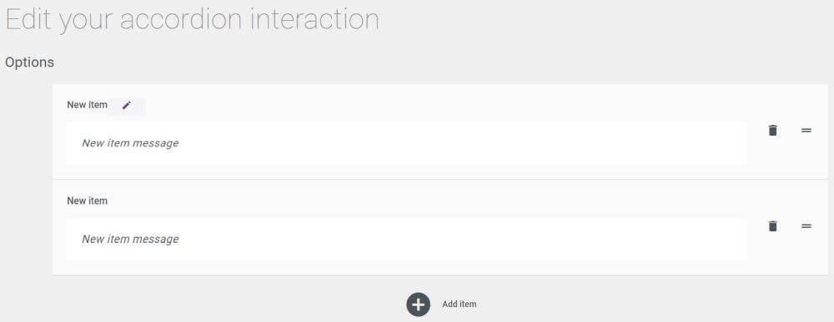This screenshot has width=834, height=322.
Task: Click the Edit your accordion interaction heading
Action: click(x=192, y=19)
